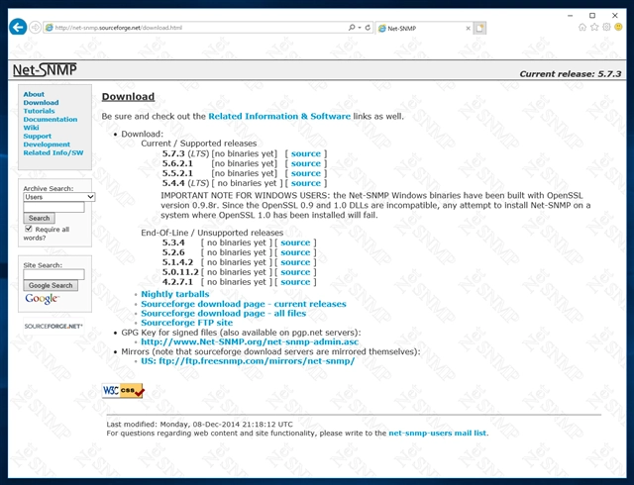Image resolution: width=634 pixels, height=485 pixels.
Task: Open Related Information & Software link
Action: 279,117
